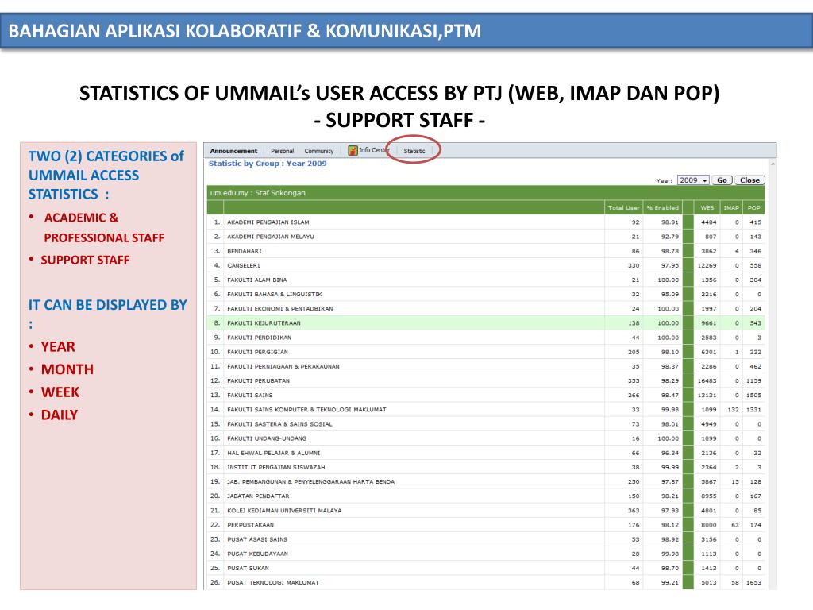Select the FAKULTI PERUBATAN row
Image resolution: width=813 pixels, height=610 pixels.
(485, 380)
